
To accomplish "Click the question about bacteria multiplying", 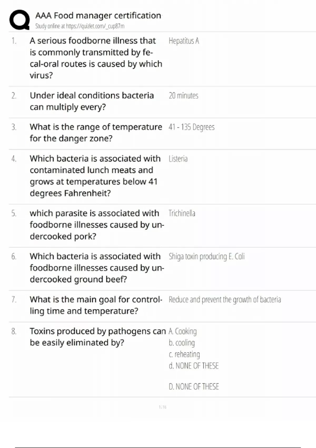I will pyautogui.click(x=92, y=101).
